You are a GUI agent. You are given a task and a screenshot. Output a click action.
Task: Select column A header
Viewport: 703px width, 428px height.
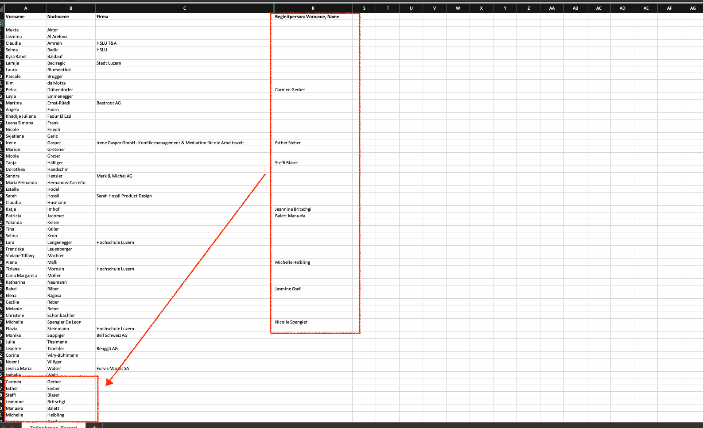tap(26, 8)
